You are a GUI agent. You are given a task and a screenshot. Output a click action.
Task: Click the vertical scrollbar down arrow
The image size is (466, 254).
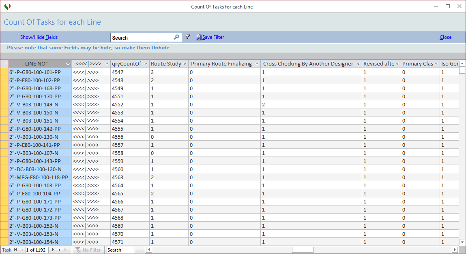pos(462,242)
